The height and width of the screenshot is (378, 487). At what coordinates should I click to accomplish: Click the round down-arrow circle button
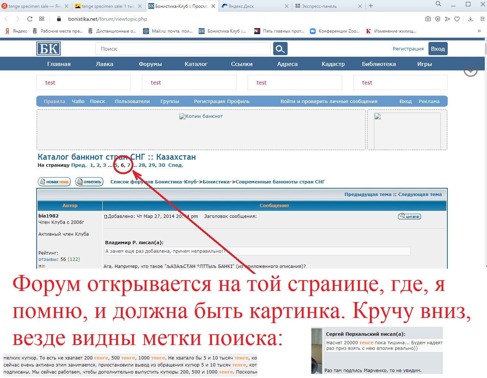471,70
